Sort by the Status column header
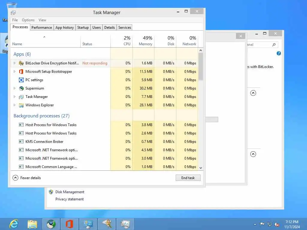 coord(95,41)
